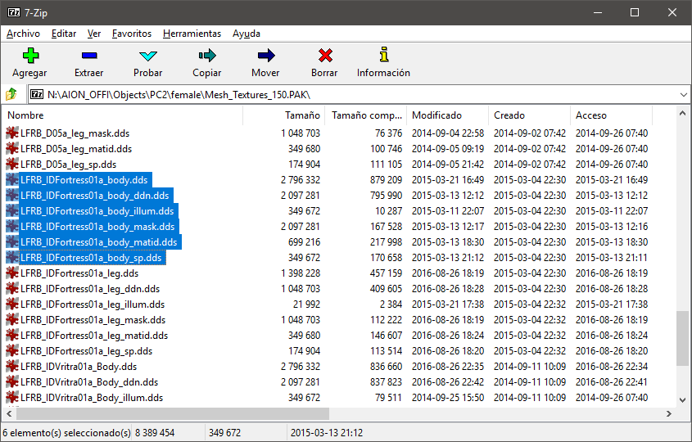Sort files by Nombre column
Image resolution: width=692 pixels, height=442 pixels.
click(123, 115)
